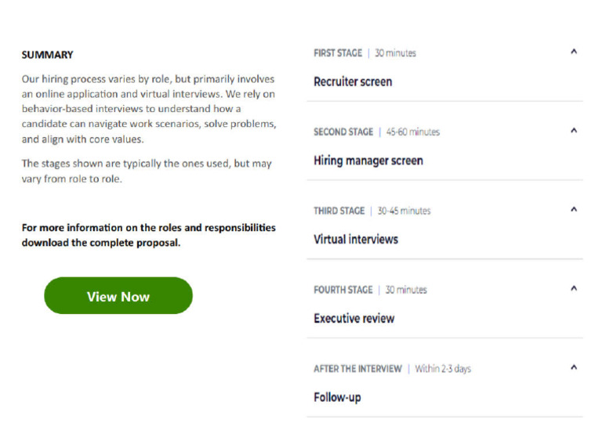Open the Virtual interviews section title
Viewport: 602px width, 430px height.
click(x=356, y=240)
